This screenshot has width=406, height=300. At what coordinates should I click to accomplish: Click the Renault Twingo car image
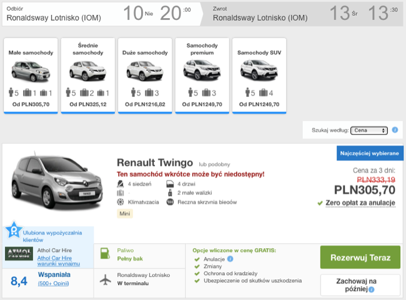click(57, 181)
